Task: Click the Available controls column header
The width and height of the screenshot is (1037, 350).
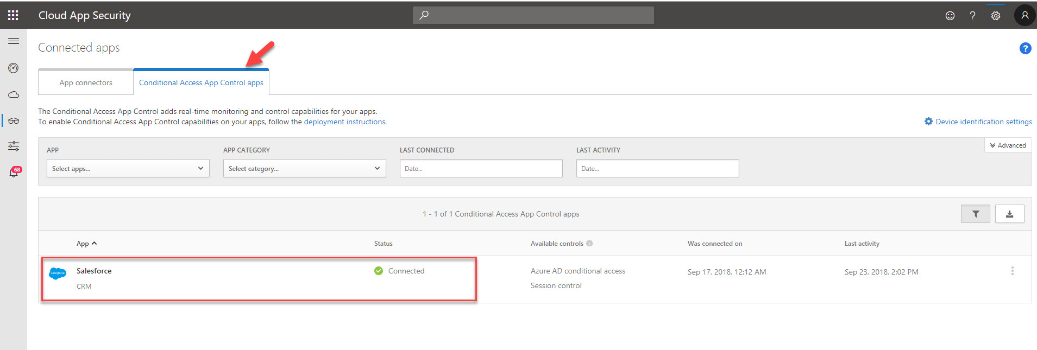Action: click(x=557, y=244)
